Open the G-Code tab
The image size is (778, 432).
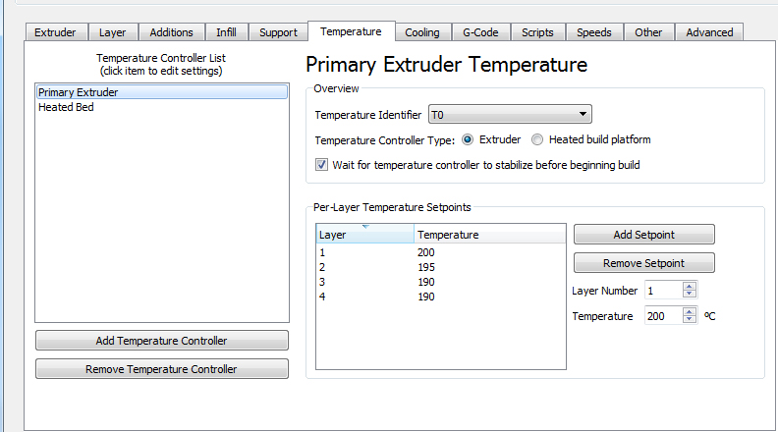(480, 32)
